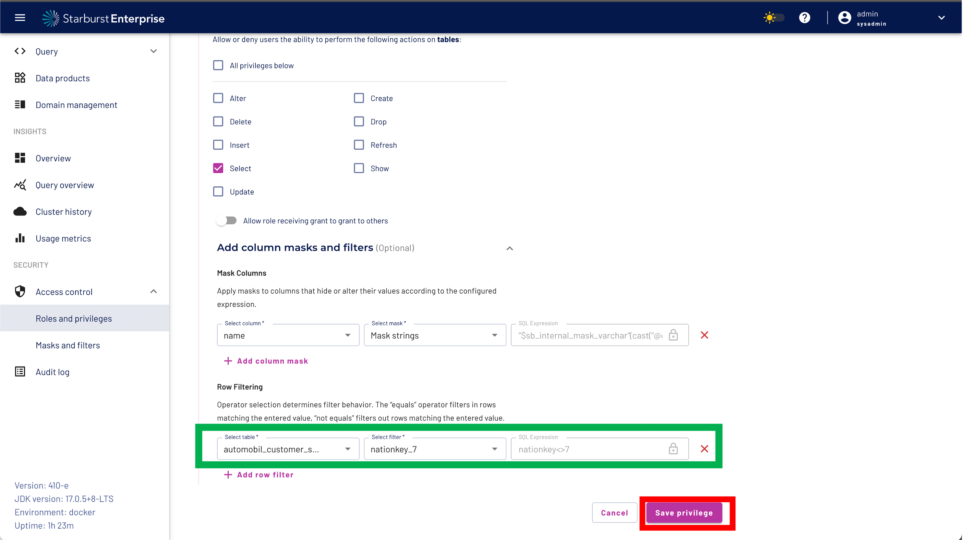Click the Starburst Enterprise logo

(104, 18)
